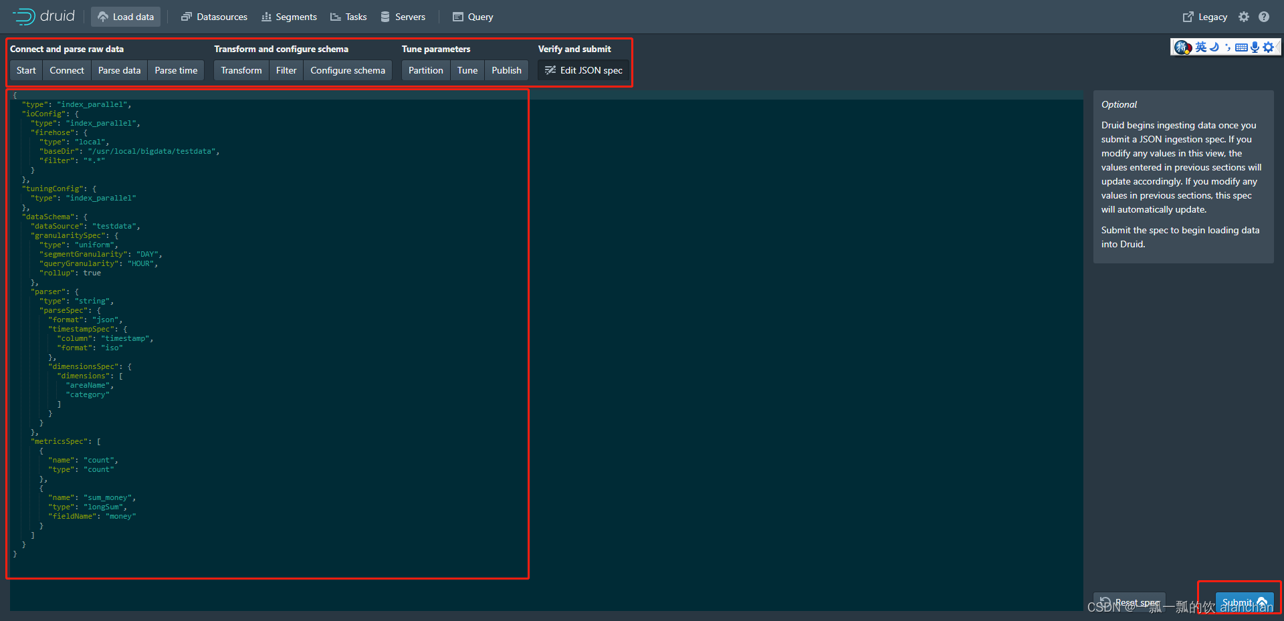Go to the Filter step
1284x621 pixels.
(x=286, y=70)
